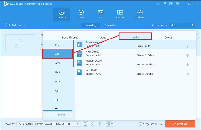Choose MP3 format
Screen dimensions: 201x130
57,45
